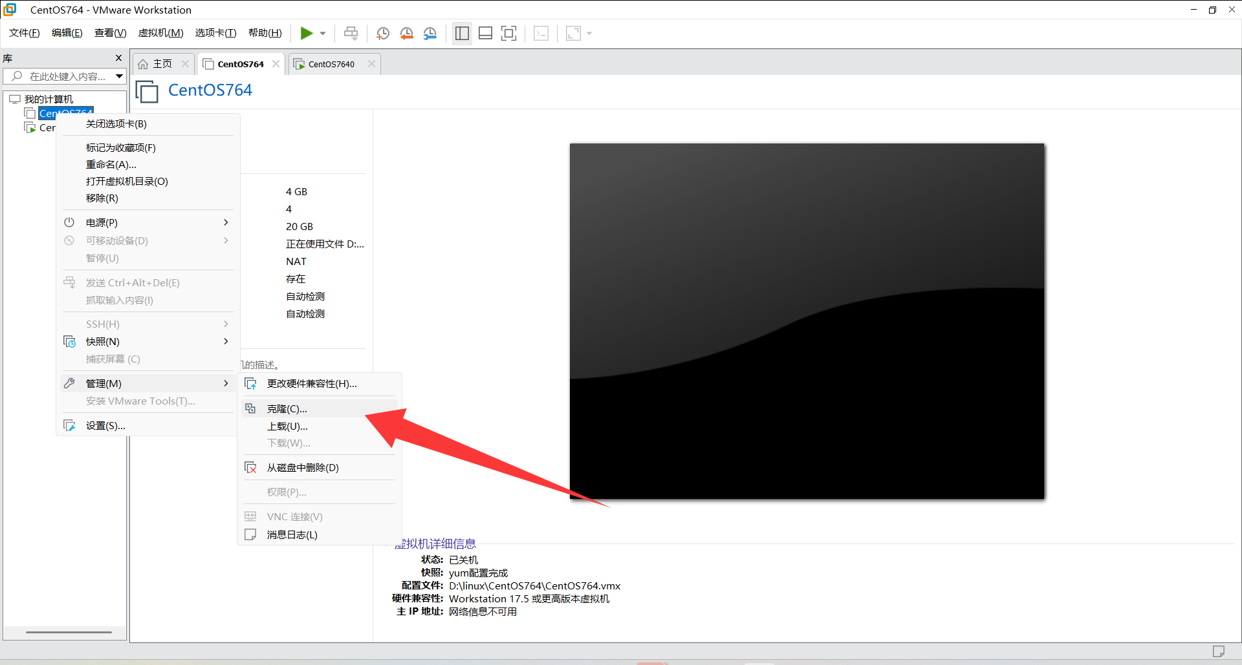Open the 选项卡(T) menu

(x=216, y=33)
